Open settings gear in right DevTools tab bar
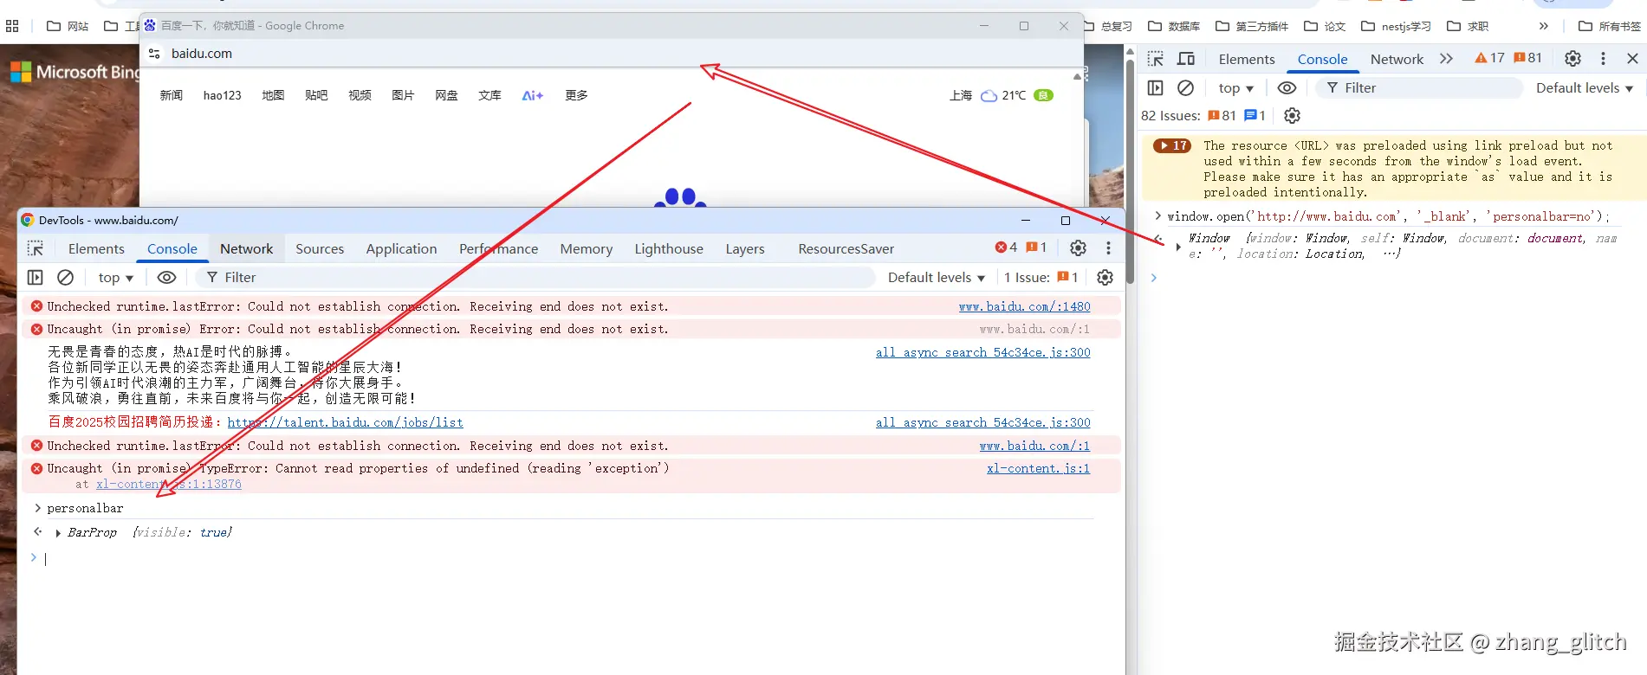The width and height of the screenshot is (1647, 675). tap(1572, 59)
